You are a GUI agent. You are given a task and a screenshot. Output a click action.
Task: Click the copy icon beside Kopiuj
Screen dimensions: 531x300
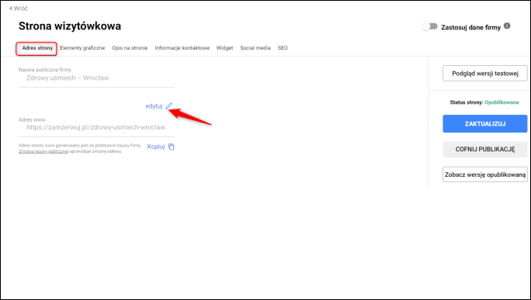pos(172,147)
